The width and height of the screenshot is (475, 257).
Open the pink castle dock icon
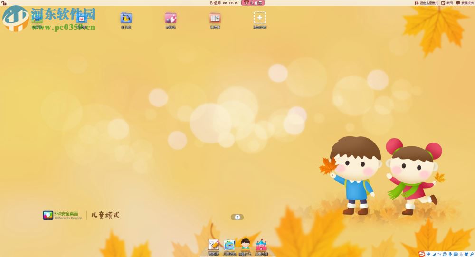(x=261, y=245)
